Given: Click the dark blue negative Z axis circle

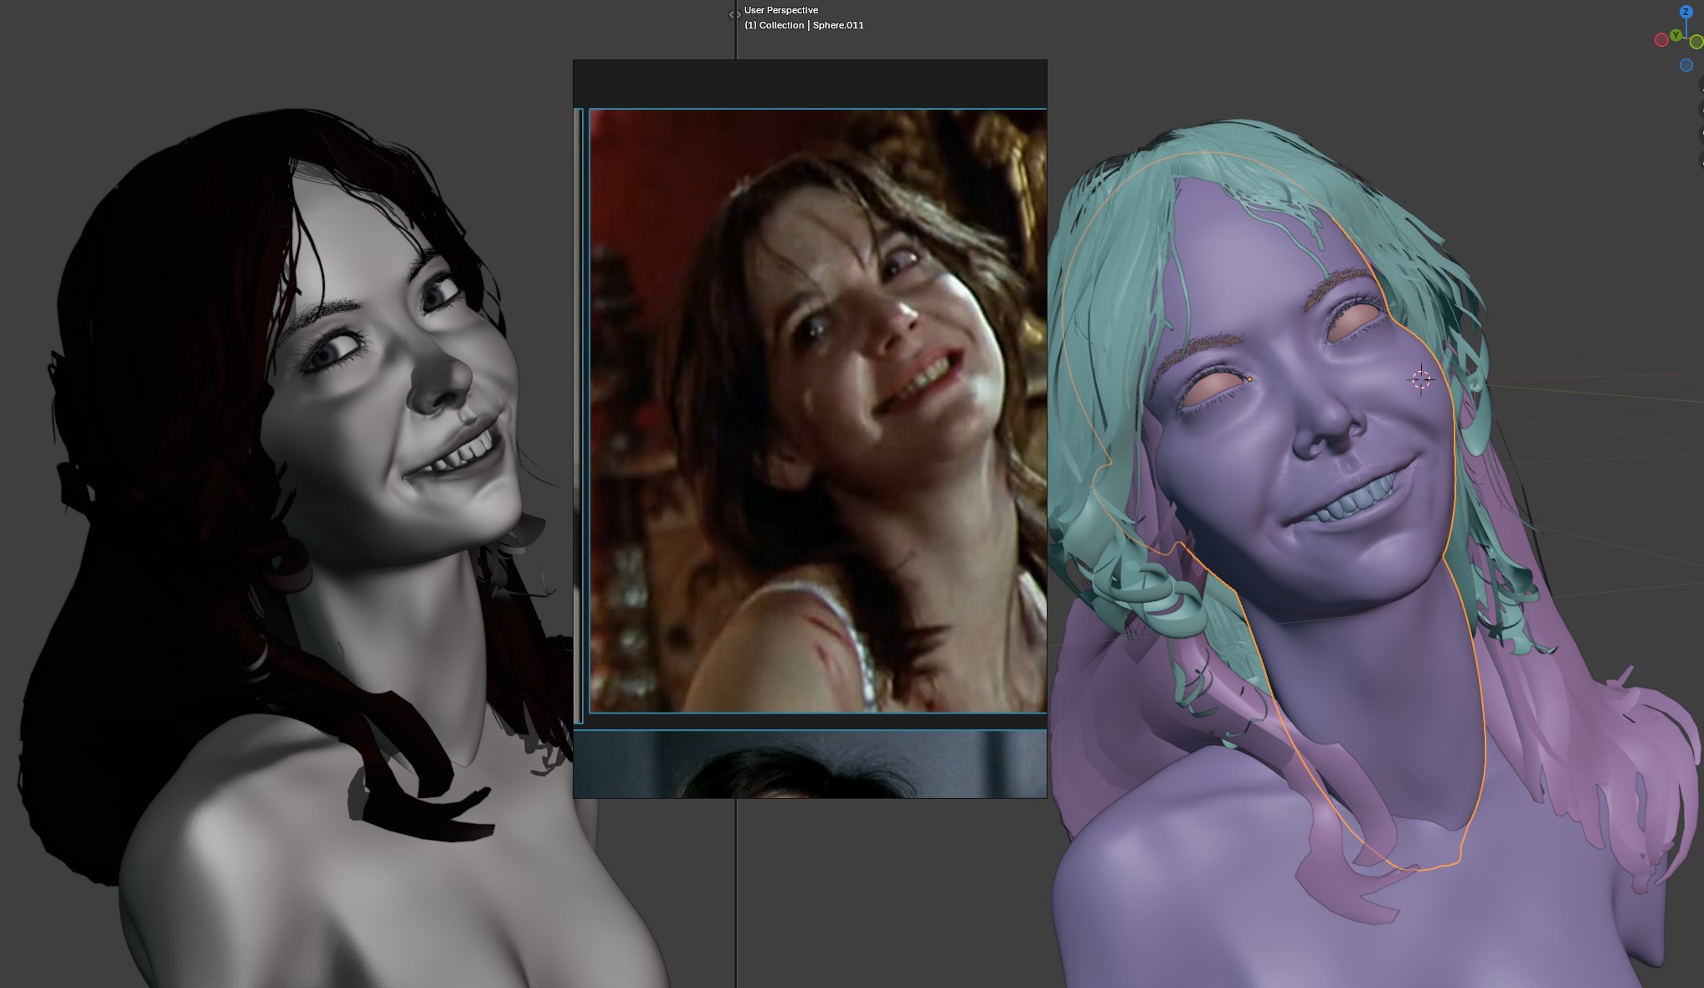Looking at the screenshot, I should [1686, 65].
